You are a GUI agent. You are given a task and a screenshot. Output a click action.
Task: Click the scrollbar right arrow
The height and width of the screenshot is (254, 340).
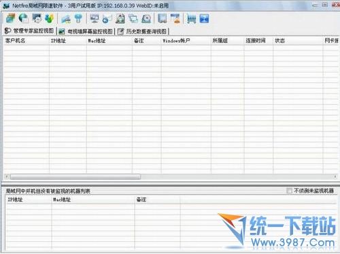click(x=335, y=176)
